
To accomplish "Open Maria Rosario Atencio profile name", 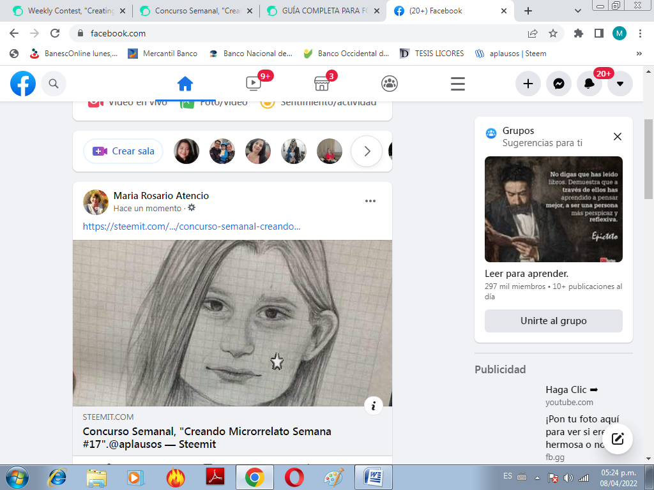I will point(161,195).
